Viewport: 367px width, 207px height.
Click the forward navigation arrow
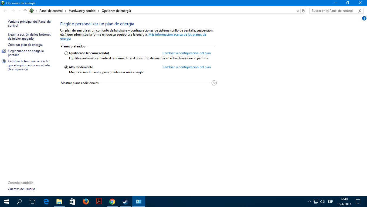point(13,11)
